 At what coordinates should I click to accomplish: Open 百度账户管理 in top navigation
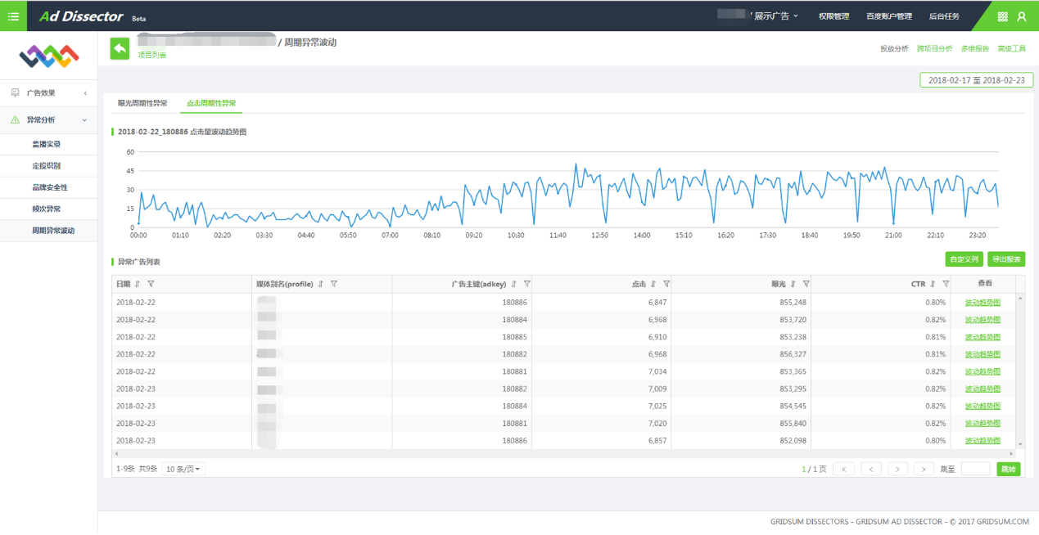pos(889,16)
